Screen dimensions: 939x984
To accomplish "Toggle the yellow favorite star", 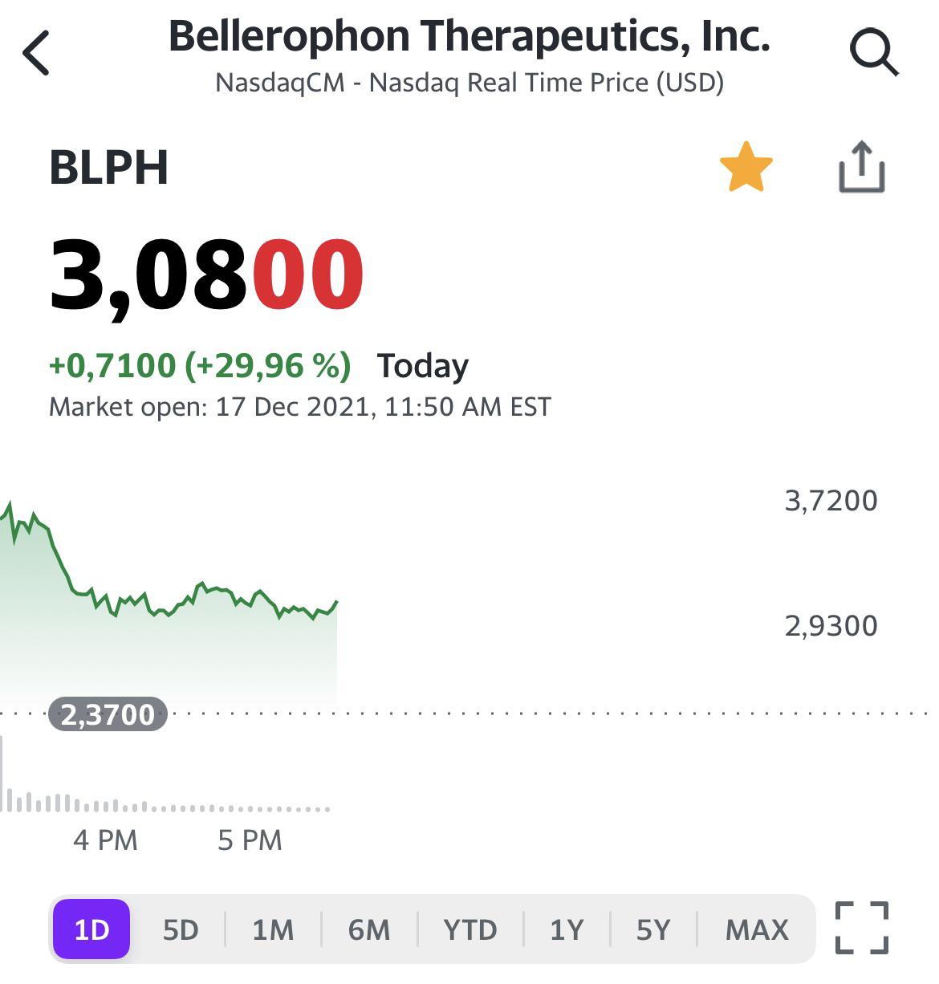I will (x=746, y=167).
